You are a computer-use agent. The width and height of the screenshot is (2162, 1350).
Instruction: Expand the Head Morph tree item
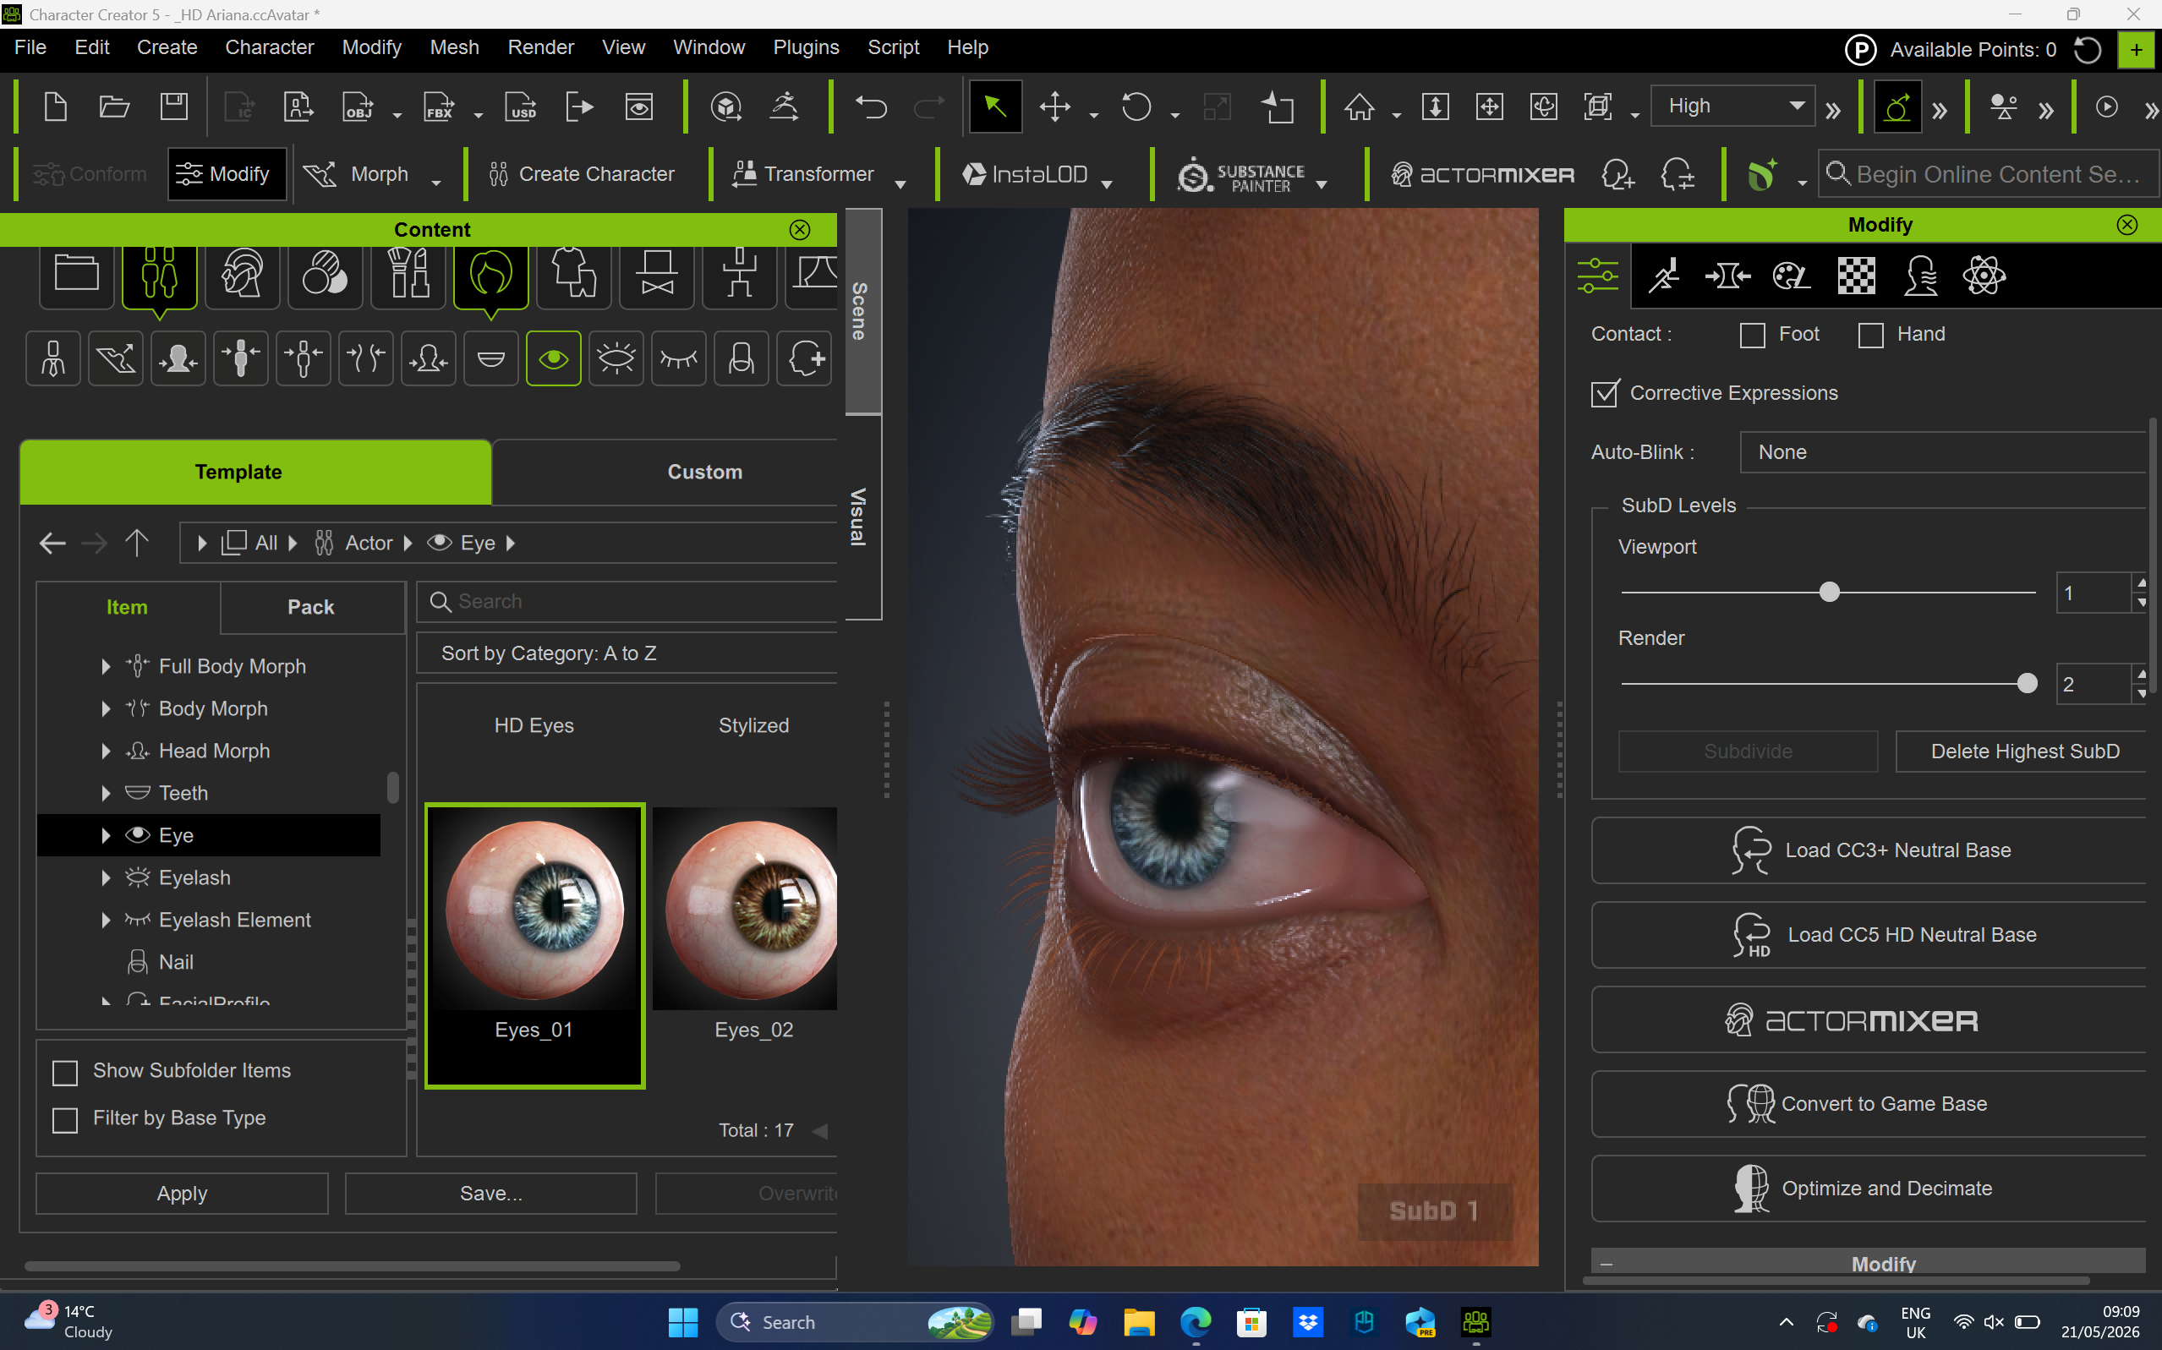(x=106, y=751)
